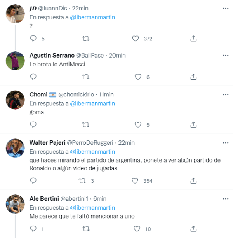Retweet JD's question mark tweet
Image resolution: width=233 pixels, height=238 pixels.
(x=86, y=38)
